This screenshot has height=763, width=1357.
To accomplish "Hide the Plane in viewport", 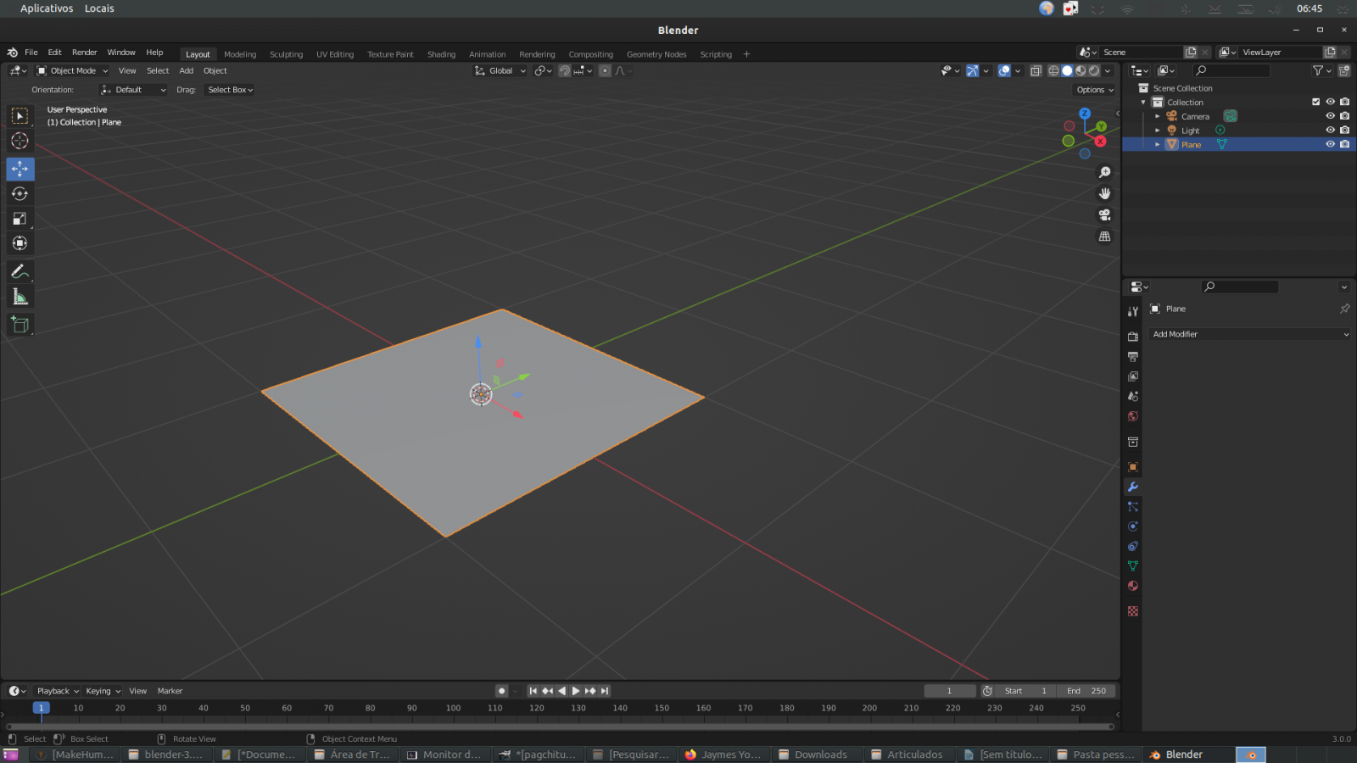I will coord(1330,144).
